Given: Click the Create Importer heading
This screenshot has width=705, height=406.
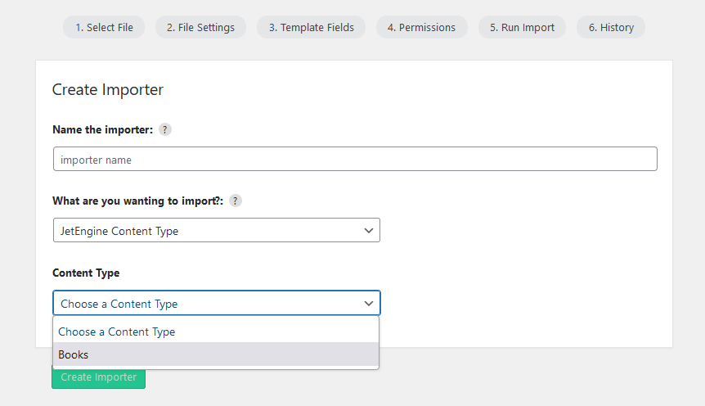Looking at the screenshot, I should [x=108, y=89].
